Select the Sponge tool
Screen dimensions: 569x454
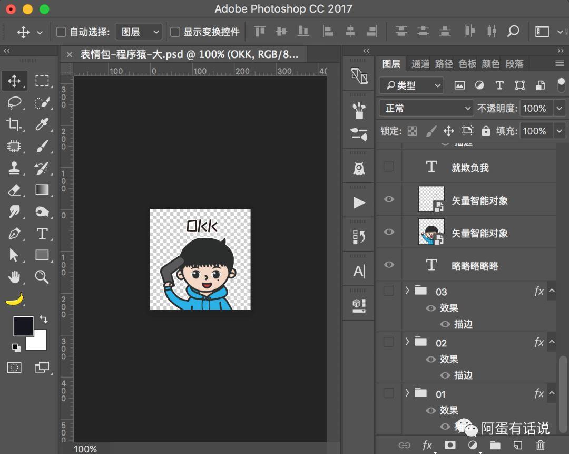click(42, 211)
